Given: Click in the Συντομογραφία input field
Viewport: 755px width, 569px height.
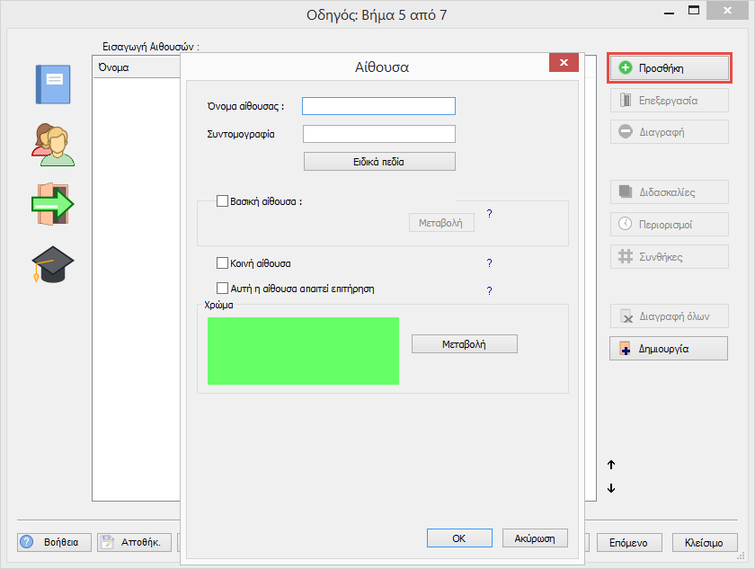Looking at the screenshot, I should click(378, 134).
